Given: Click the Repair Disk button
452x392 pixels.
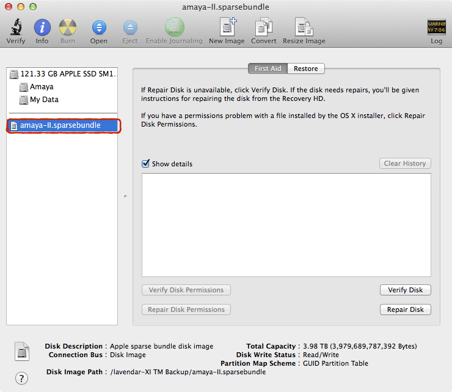Looking at the screenshot, I should 406,309.
